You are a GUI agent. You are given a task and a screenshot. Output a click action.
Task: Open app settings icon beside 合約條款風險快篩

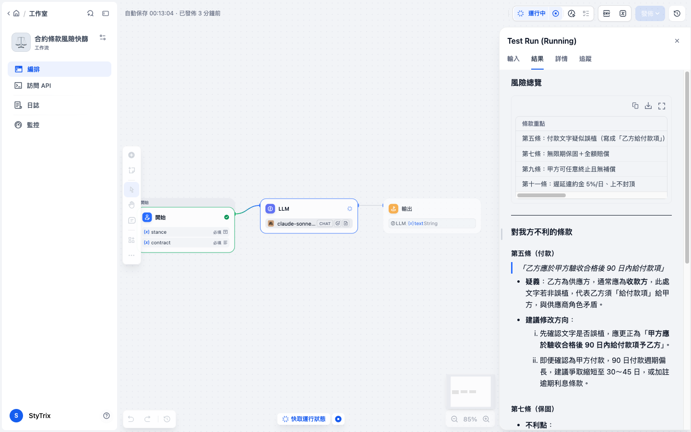103,37
